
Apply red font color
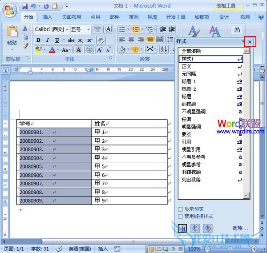tap(52, 50)
